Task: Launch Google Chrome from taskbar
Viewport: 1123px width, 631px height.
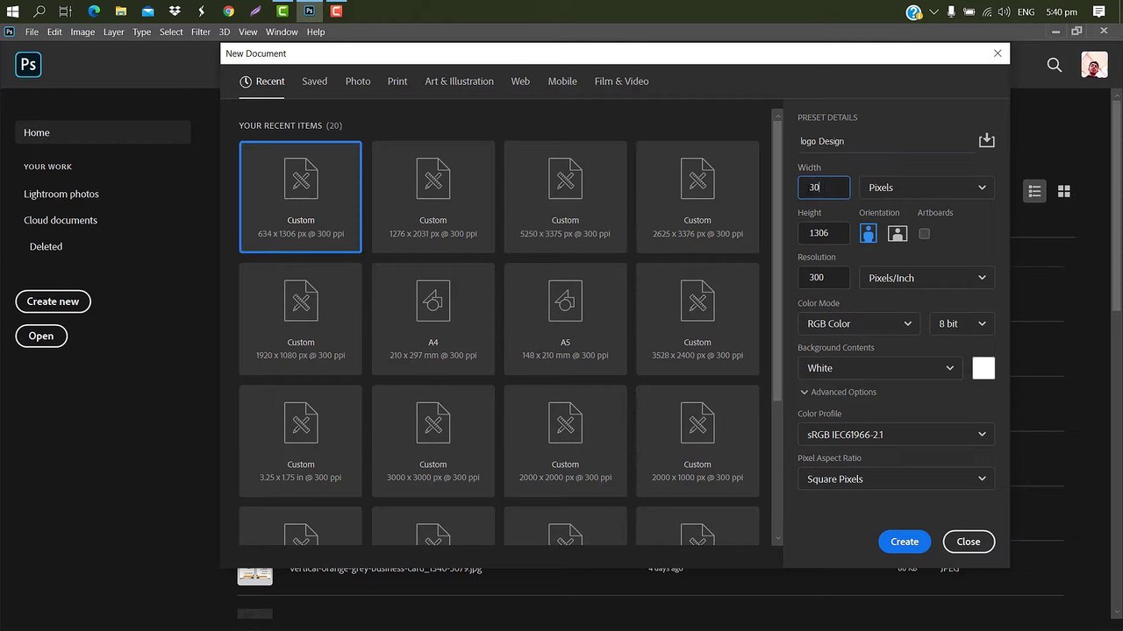Action: [x=228, y=11]
